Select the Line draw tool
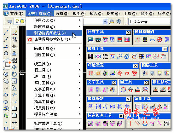 click(x=6, y=32)
